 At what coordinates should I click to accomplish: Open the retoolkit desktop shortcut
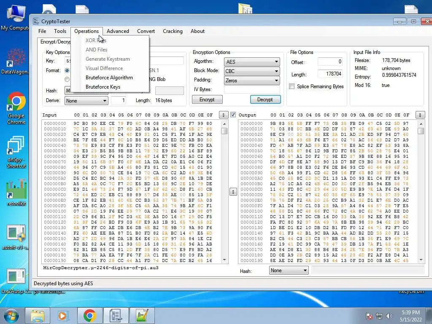click(16, 193)
